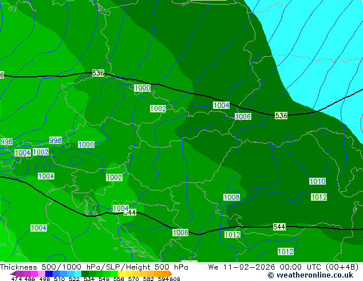This screenshot has height=281, width=363.
Task: Click the '546' legend value
Action: (104, 279)
